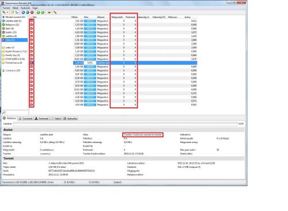Click the add torrent link toolbar icon
This screenshot has height=211, width=288.
tap(17, 13)
